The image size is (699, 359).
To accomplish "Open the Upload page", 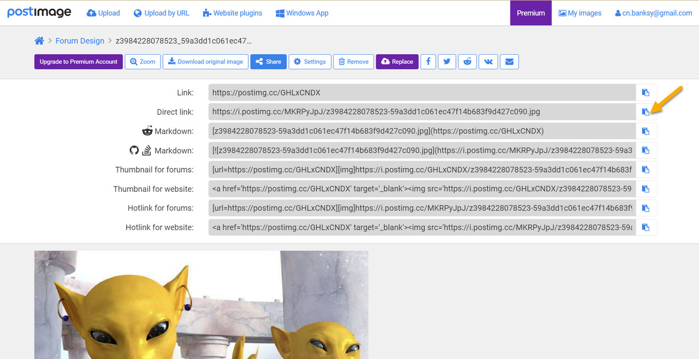I will pyautogui.click(x=103, y=13).
